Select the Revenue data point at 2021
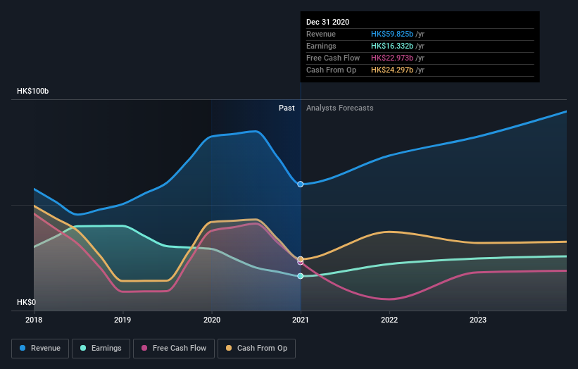 [x=301, y=184]
